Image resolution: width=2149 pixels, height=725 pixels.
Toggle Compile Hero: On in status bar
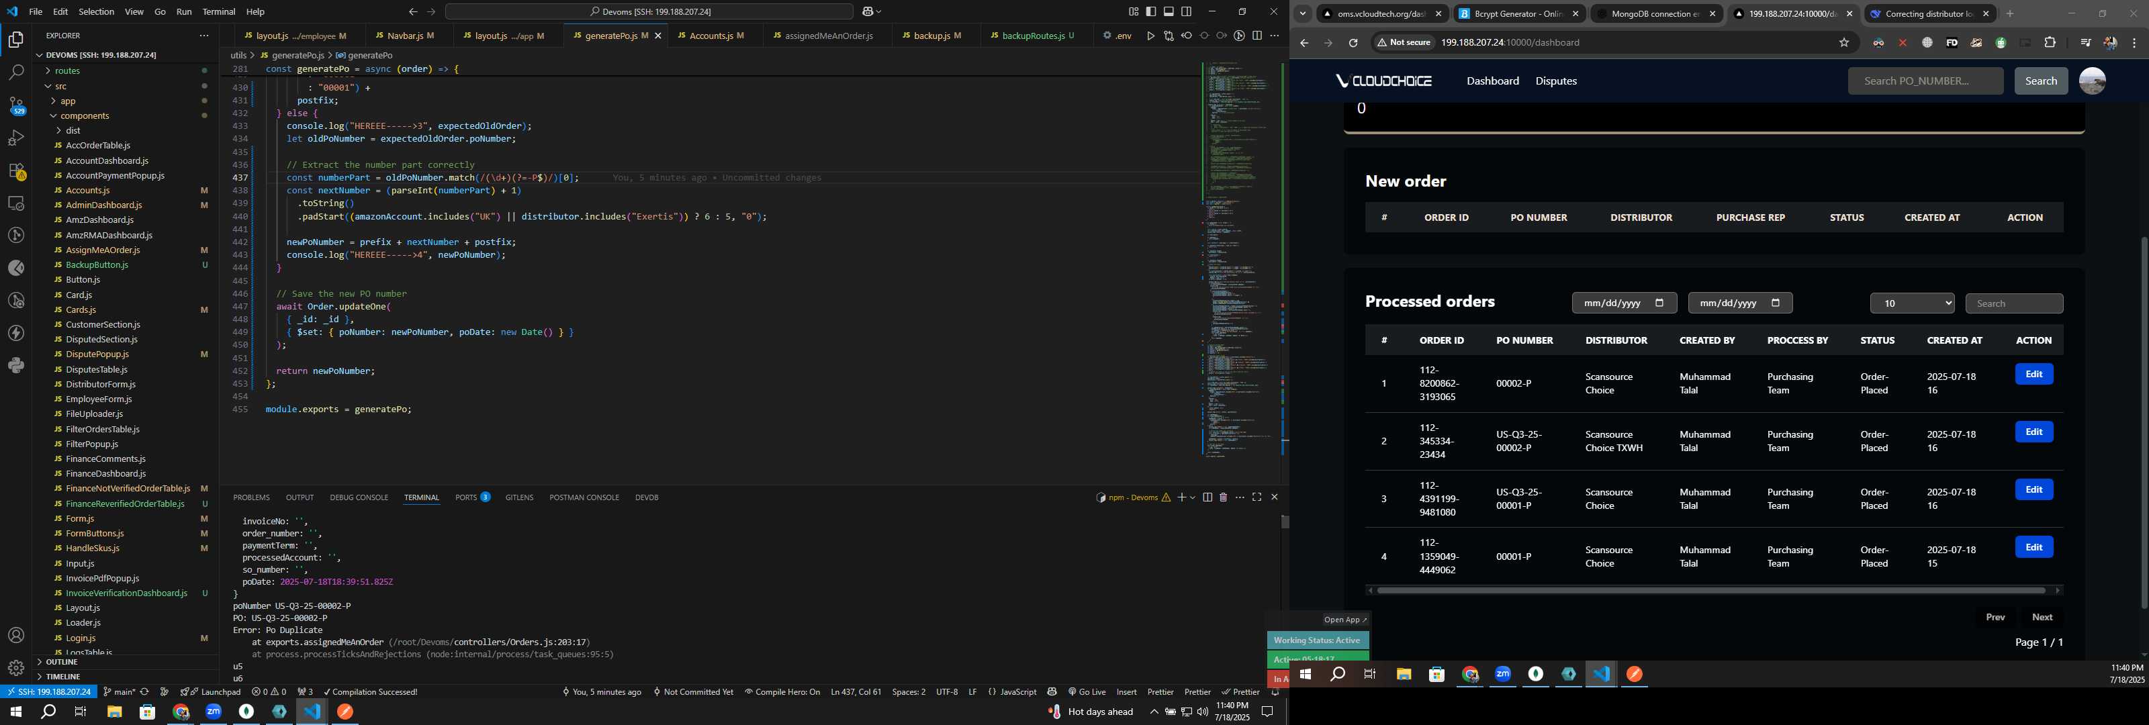tap(782, 691)
